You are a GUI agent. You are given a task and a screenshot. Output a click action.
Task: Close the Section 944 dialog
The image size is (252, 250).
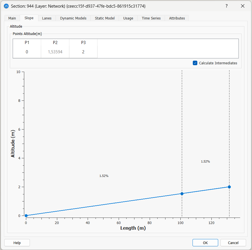coord(242,6)
